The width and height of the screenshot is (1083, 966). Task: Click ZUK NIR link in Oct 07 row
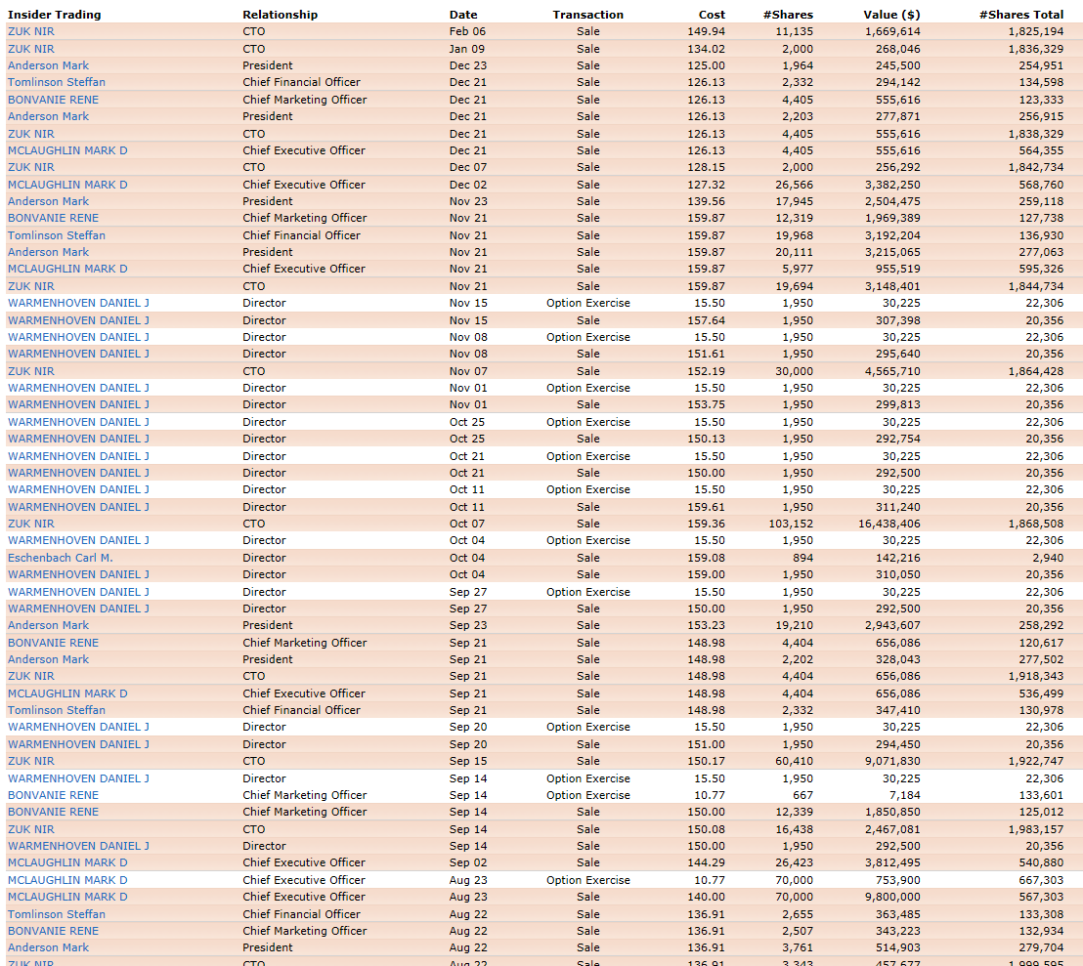31,524
